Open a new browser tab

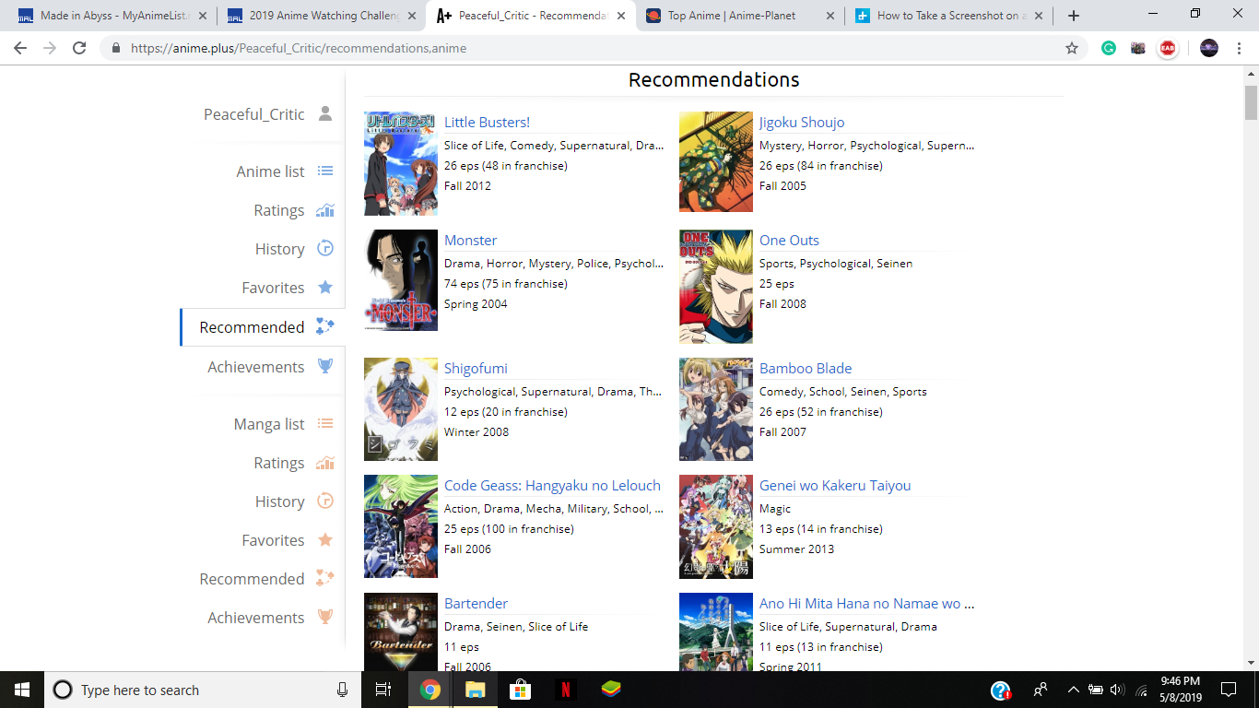tap(1073, 16)
